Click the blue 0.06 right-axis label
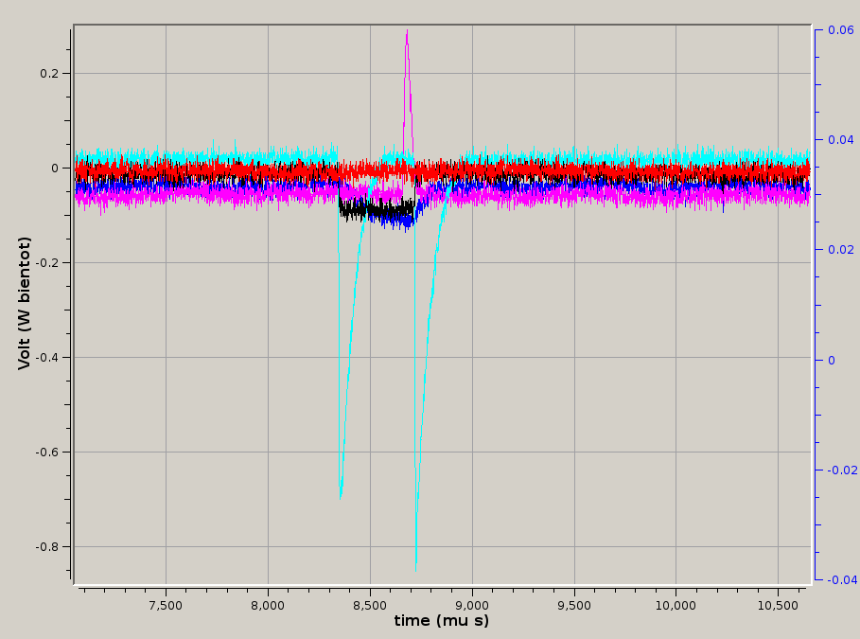860x639 pixels. [x=840, y=30]
